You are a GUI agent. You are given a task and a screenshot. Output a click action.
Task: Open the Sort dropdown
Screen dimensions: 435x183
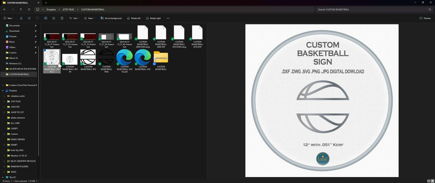[74, 18]
